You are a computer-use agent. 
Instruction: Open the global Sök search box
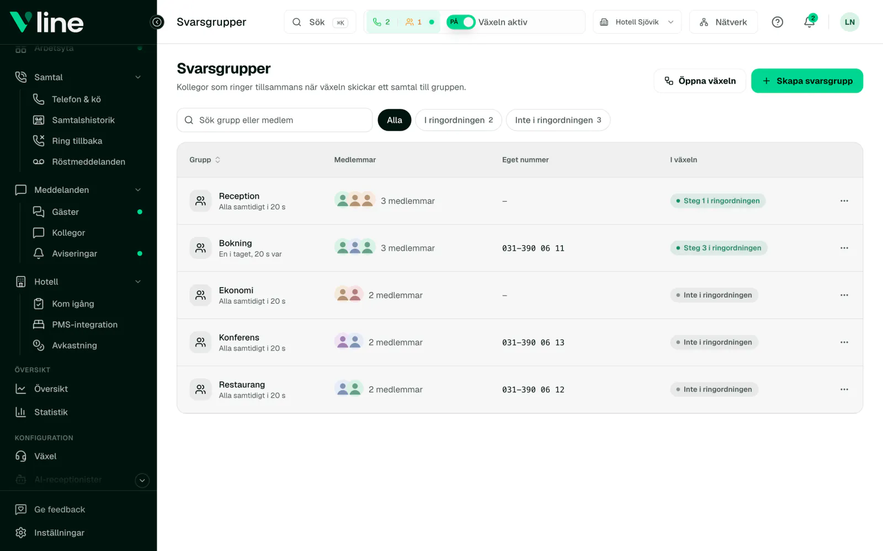click(x=320, y=22)
